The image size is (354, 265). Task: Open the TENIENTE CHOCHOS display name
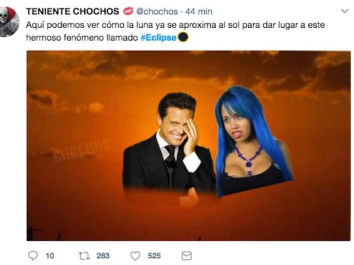point(72,11)
